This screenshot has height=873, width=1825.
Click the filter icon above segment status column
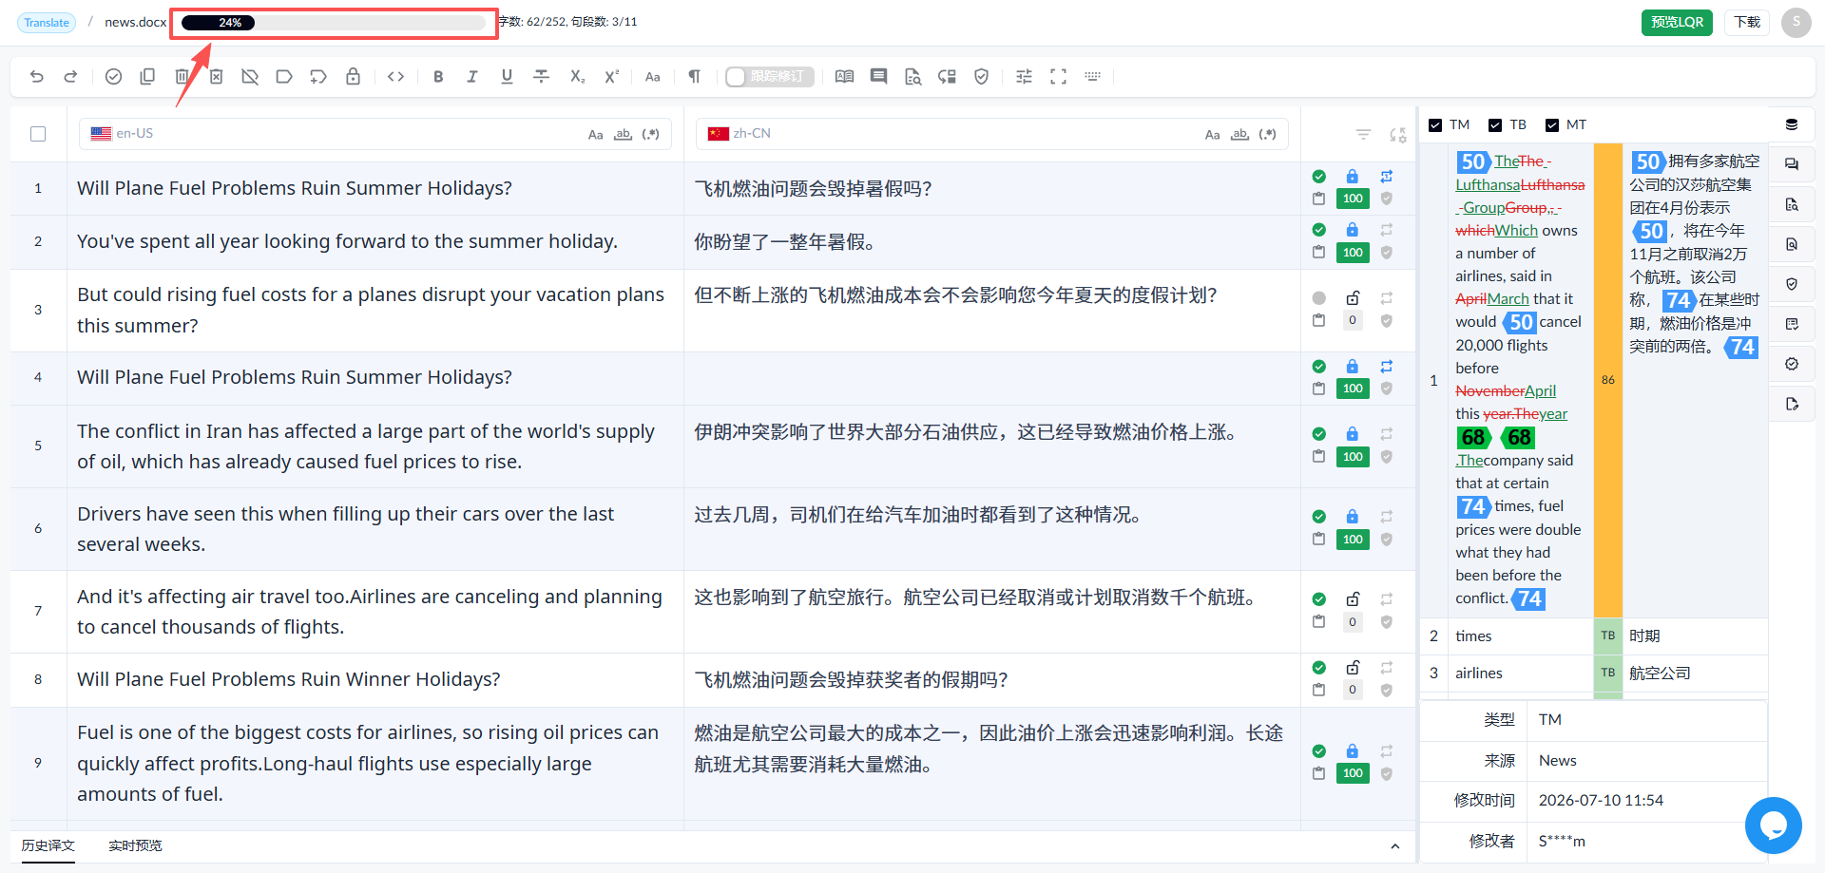[1363, 135]
